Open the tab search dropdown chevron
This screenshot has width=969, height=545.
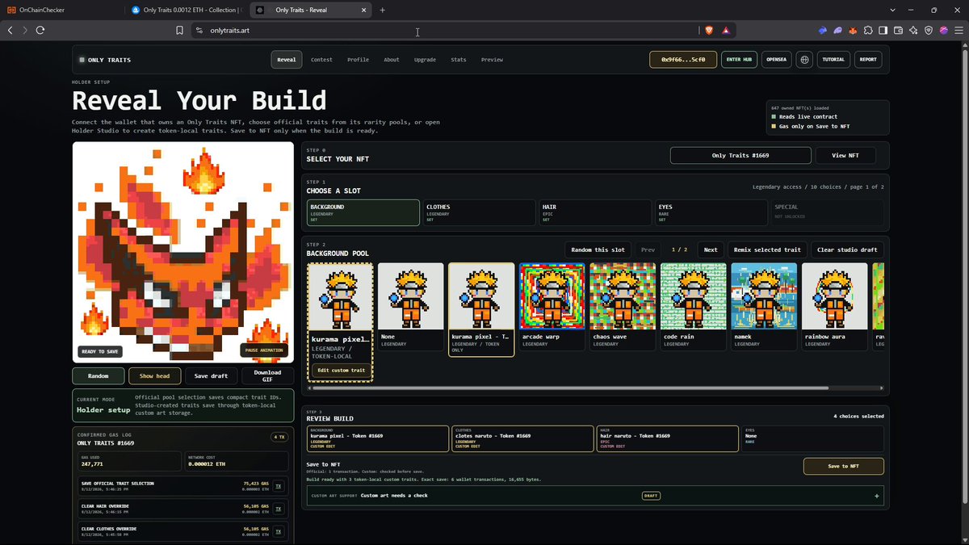[892, 10]
